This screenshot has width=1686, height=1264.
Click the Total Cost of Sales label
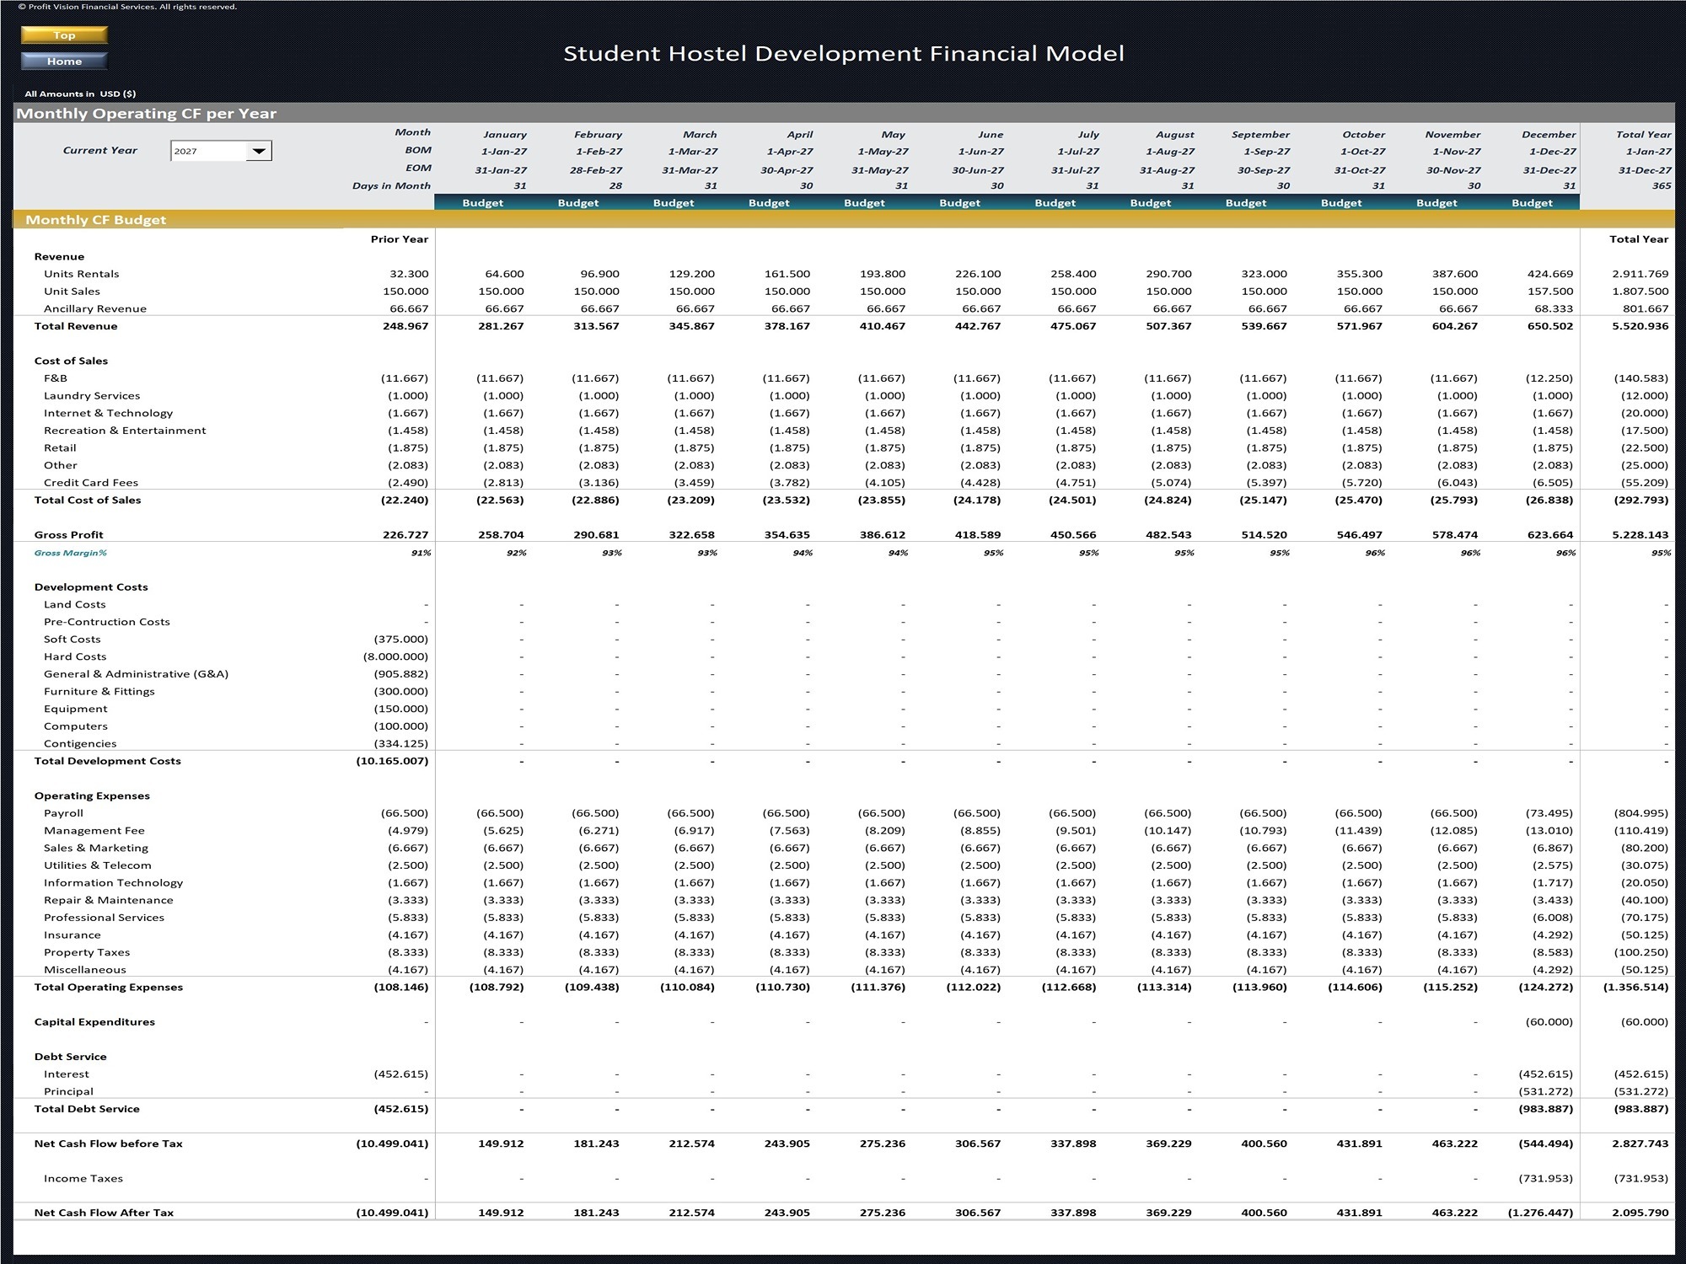87,500
